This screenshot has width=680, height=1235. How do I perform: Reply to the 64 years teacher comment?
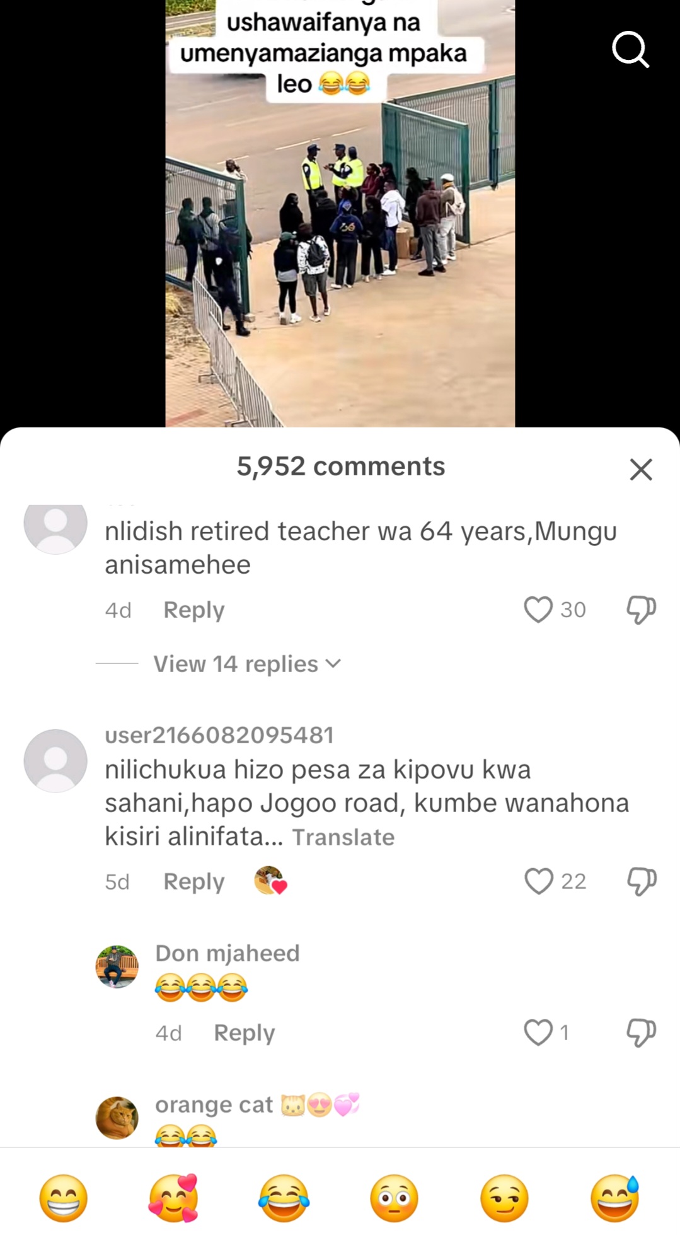click(194, 610)
